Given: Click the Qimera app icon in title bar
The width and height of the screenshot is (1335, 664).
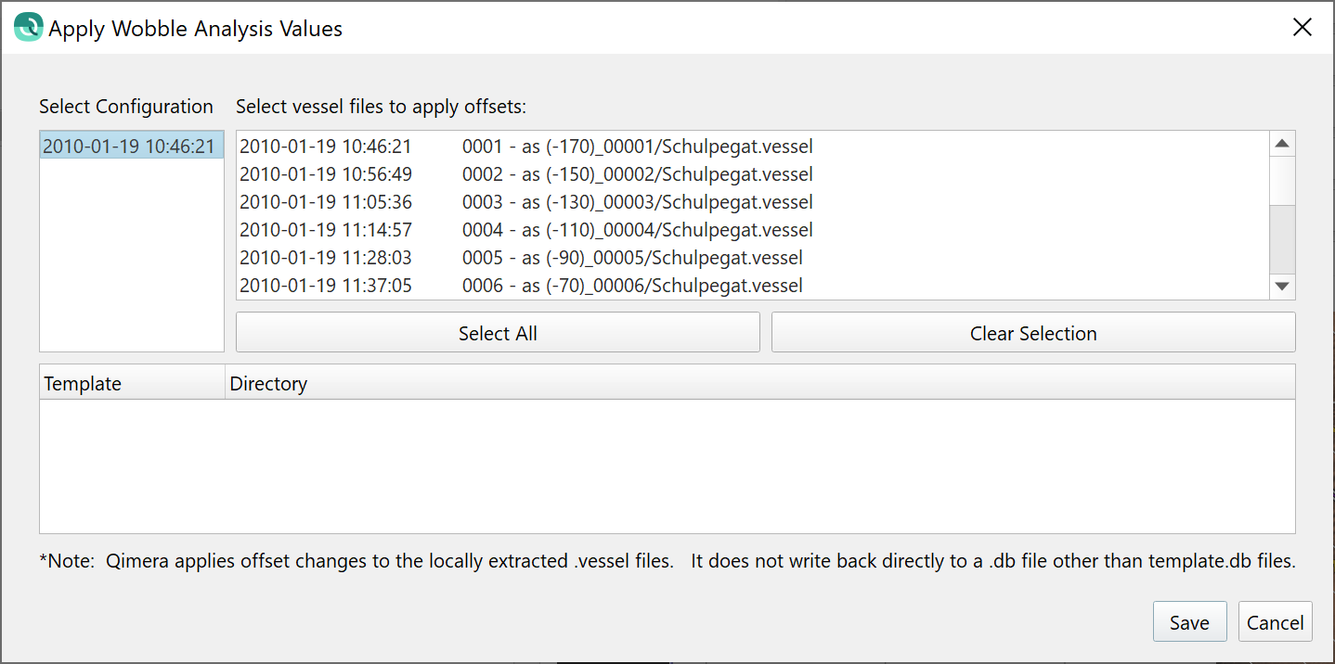Looking at the screenshot, I should (x=29, y=27).
